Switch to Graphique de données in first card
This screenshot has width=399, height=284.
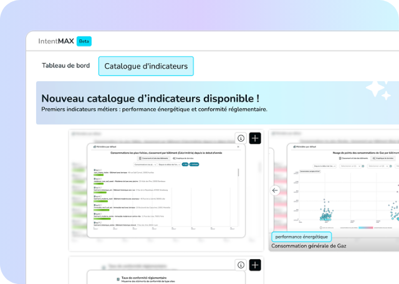[182, 158]
